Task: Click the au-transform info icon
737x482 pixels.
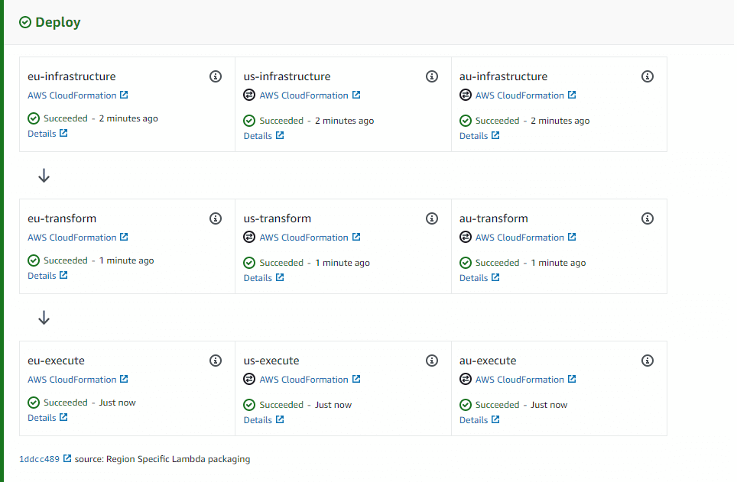Action: point(648,218)
